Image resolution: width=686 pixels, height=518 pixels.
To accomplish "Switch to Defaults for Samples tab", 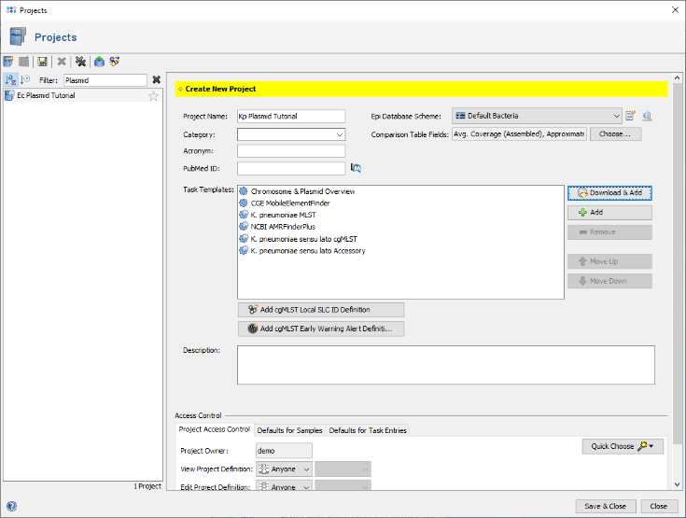I will click(289, 430).
